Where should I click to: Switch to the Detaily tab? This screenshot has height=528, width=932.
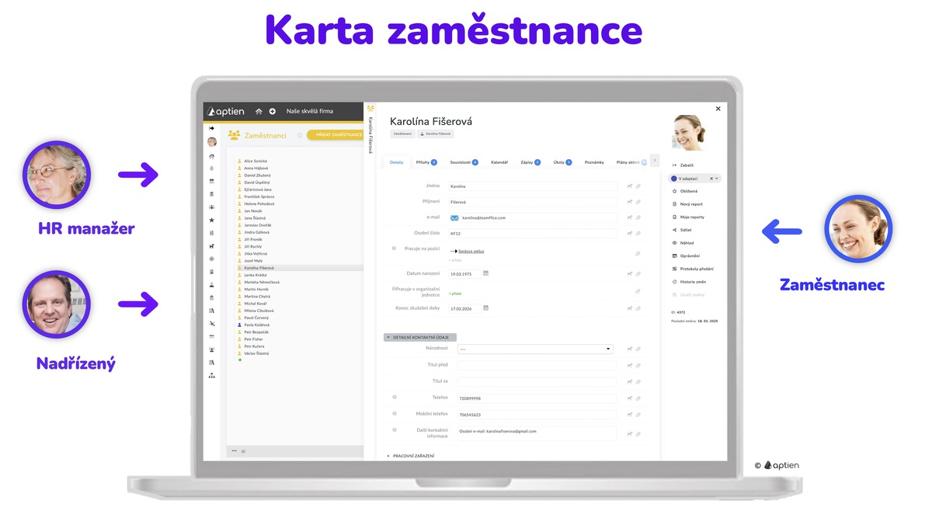pyautogui.click(x=397, y=162)
